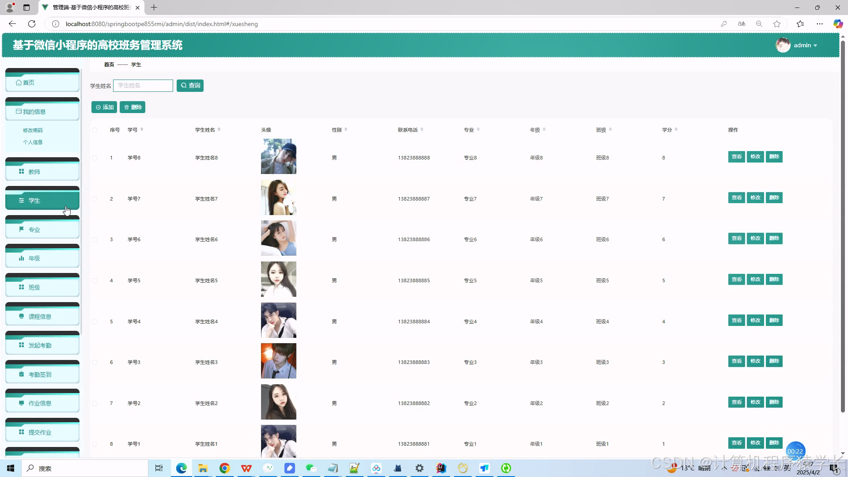Screen dimensions: 848x477
Task: Click the admin avatar picture
Action: (783, 45)
